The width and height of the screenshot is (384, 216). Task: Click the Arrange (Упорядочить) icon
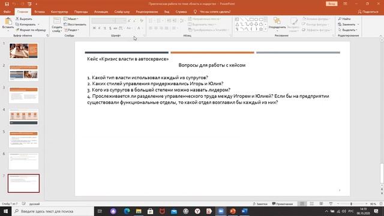277,21
